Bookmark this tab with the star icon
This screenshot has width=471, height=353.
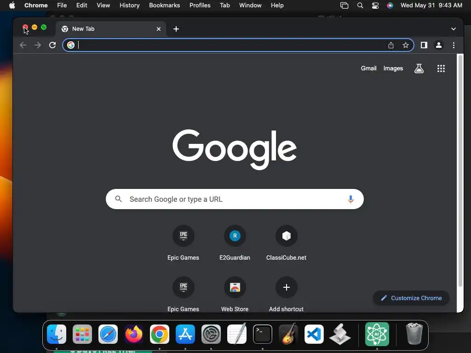pos(406,45)
